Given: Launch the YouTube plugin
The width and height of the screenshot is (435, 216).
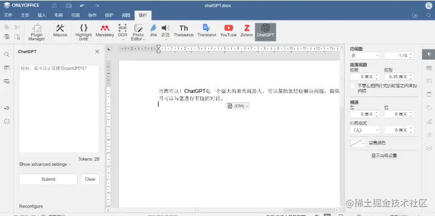Looking at the screenshot, I should click(x=228, y=31).
